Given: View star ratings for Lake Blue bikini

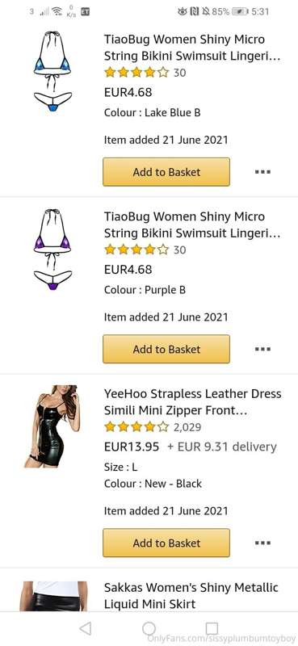Looking at the screenshot, I should 136,73.
